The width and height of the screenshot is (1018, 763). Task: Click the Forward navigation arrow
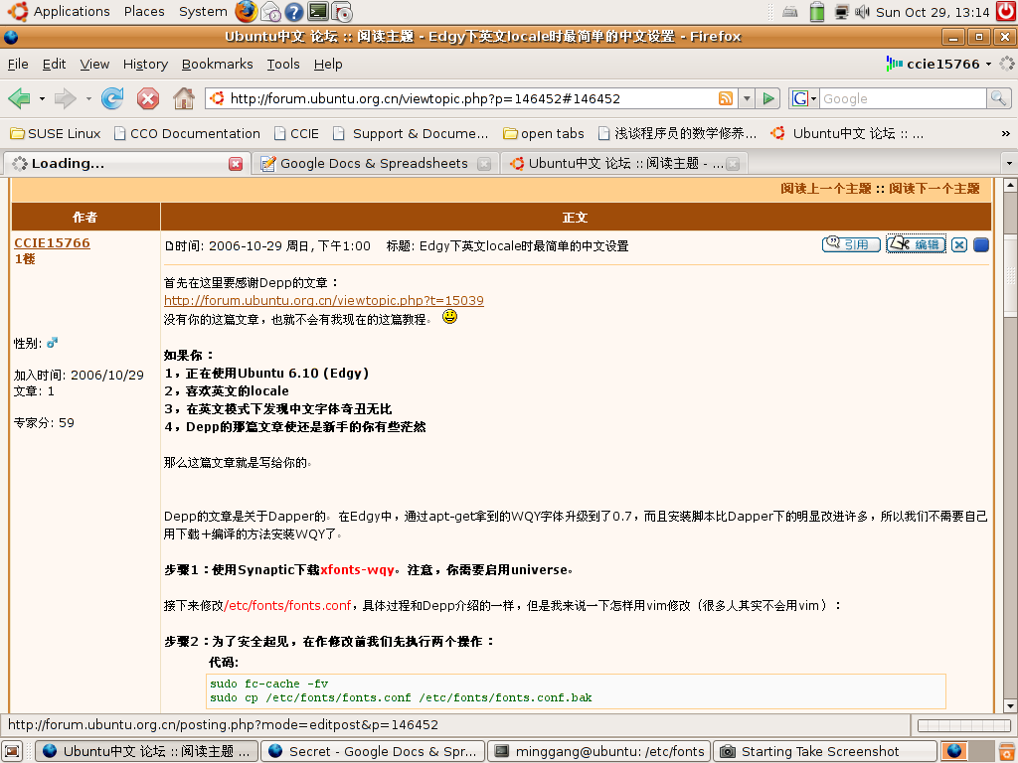click(65, 98)
